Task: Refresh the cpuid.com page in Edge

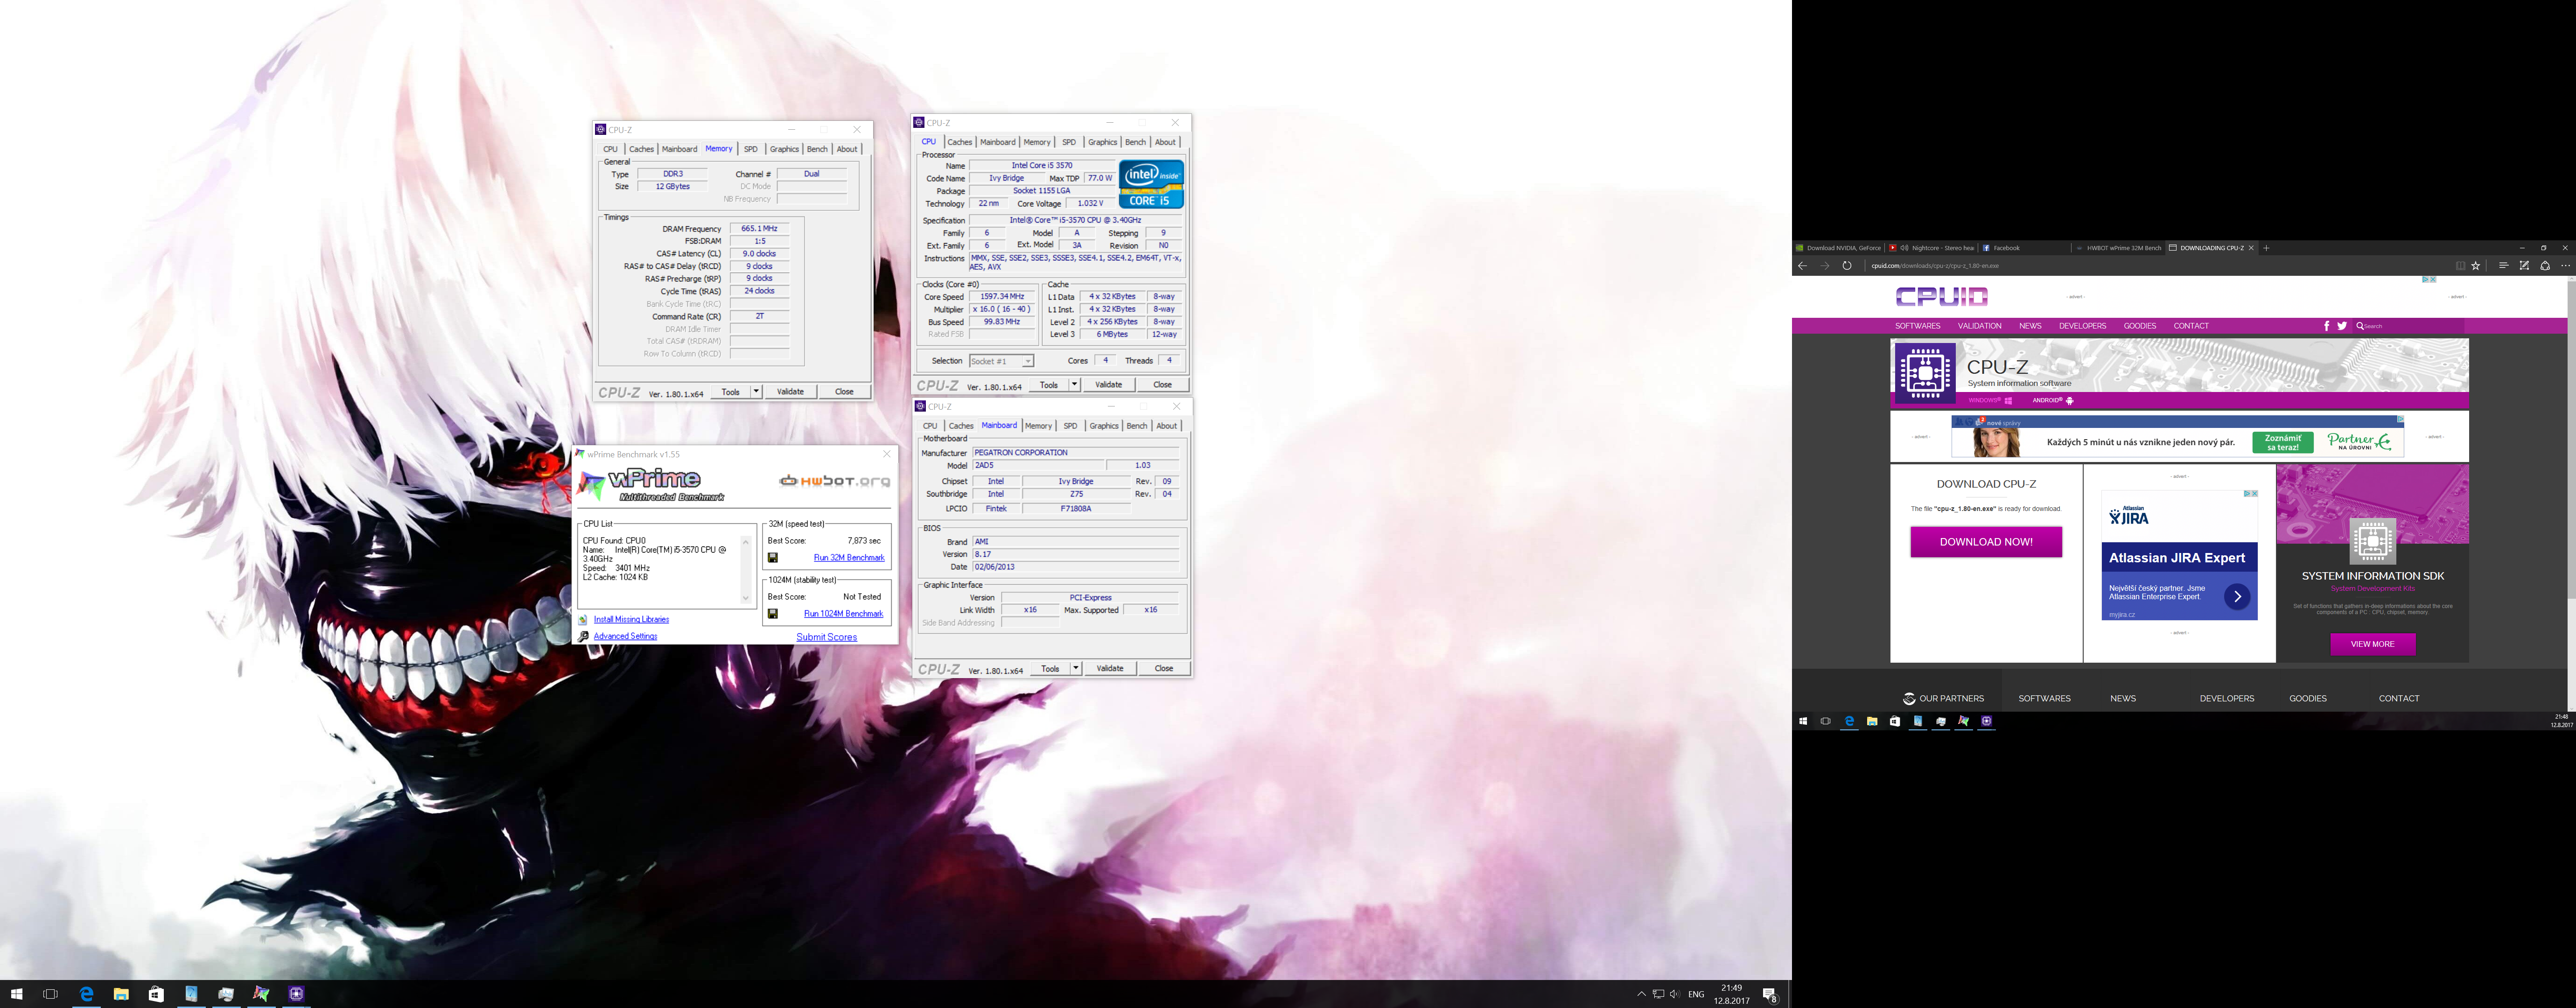Action: tap(1847, 266)
